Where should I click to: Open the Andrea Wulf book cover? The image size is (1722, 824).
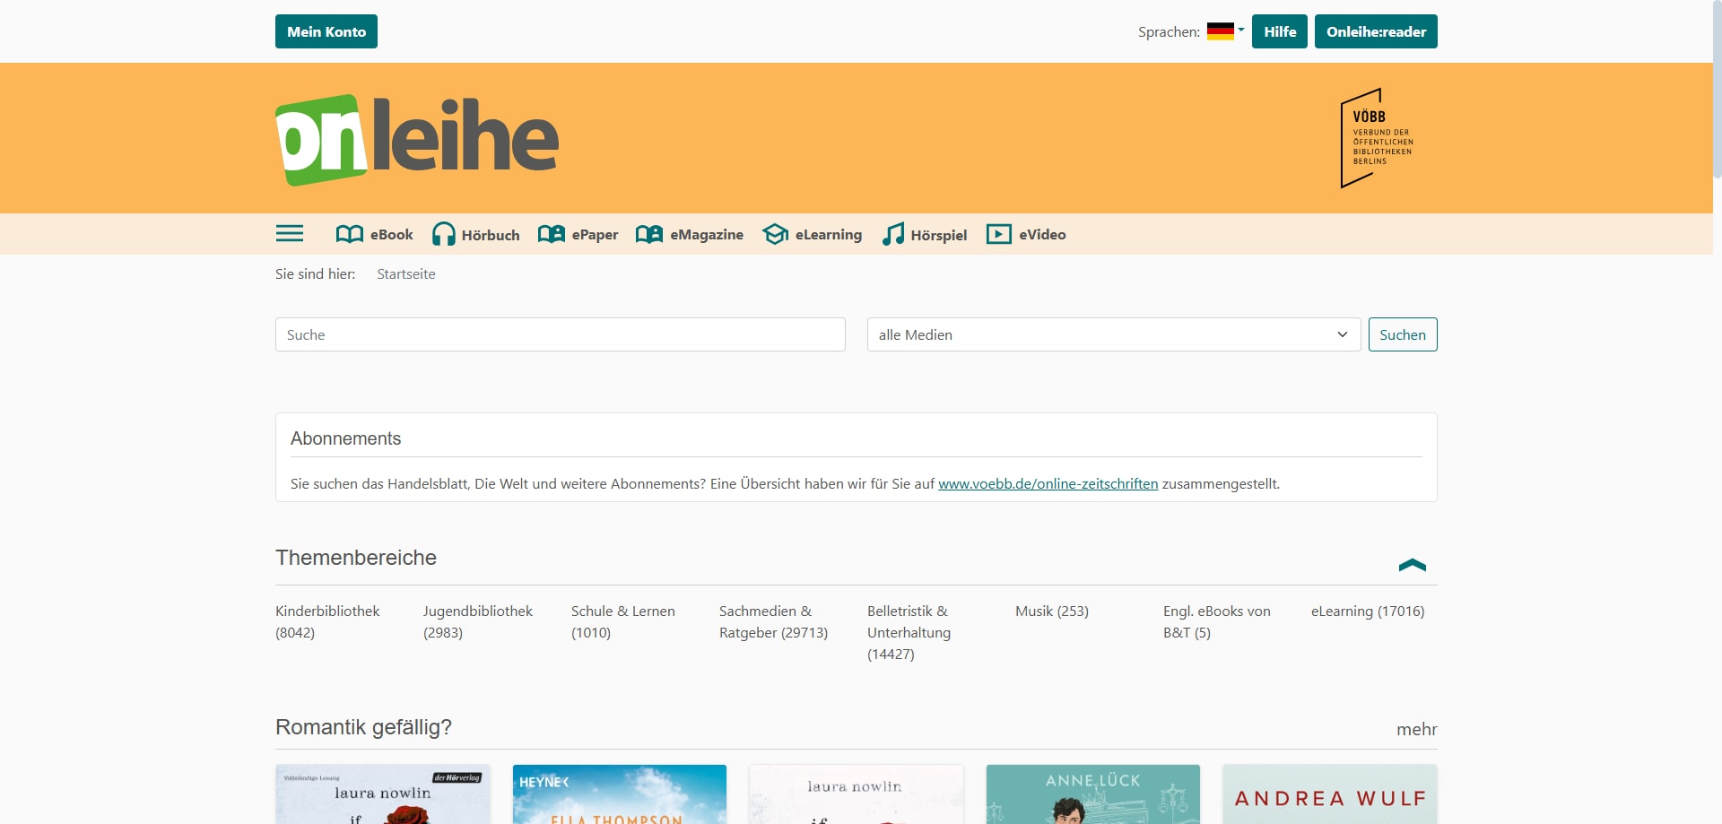point(1330,794)
